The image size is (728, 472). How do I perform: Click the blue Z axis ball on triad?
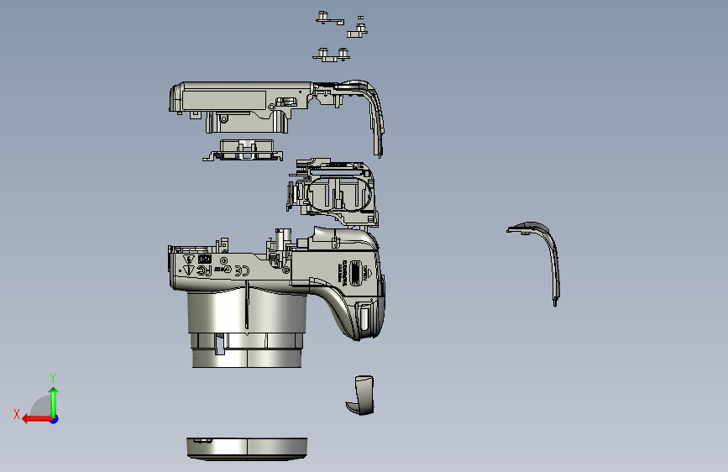tap(55, 419)
